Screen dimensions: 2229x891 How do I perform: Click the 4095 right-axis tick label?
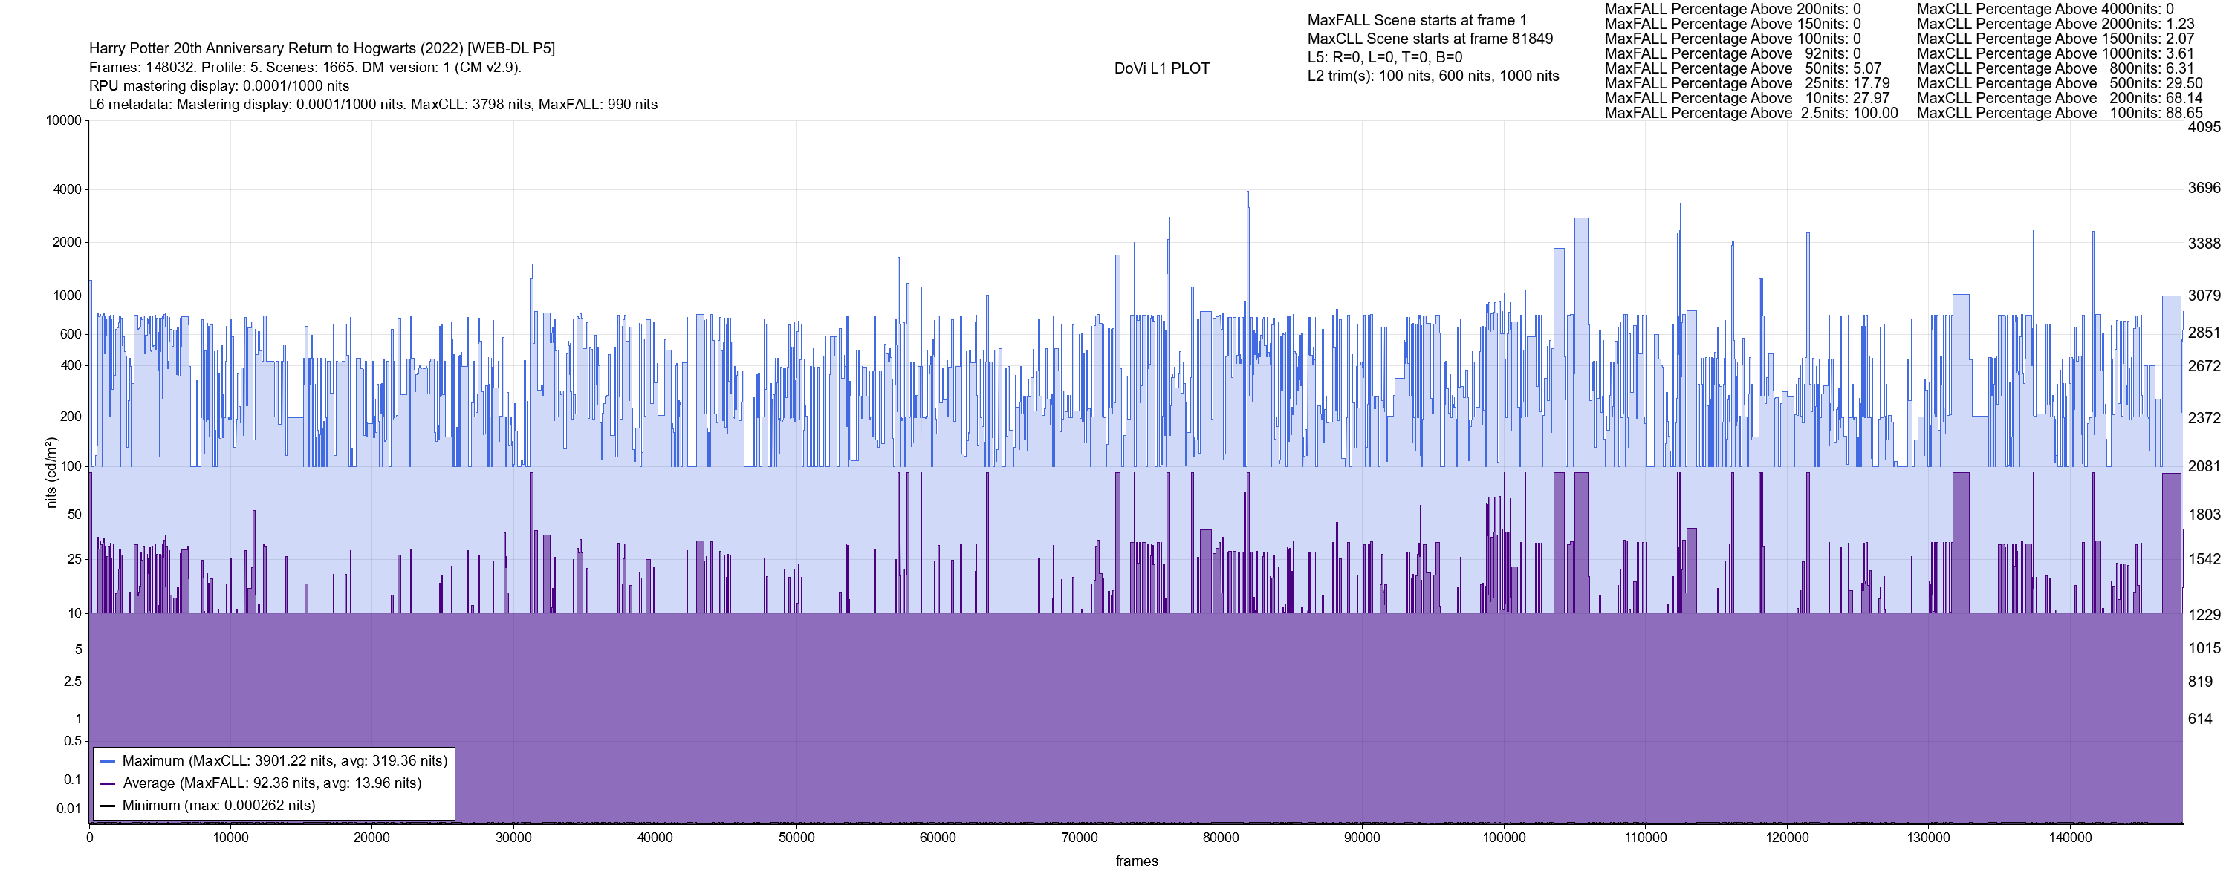click(x=2204, y=126)
